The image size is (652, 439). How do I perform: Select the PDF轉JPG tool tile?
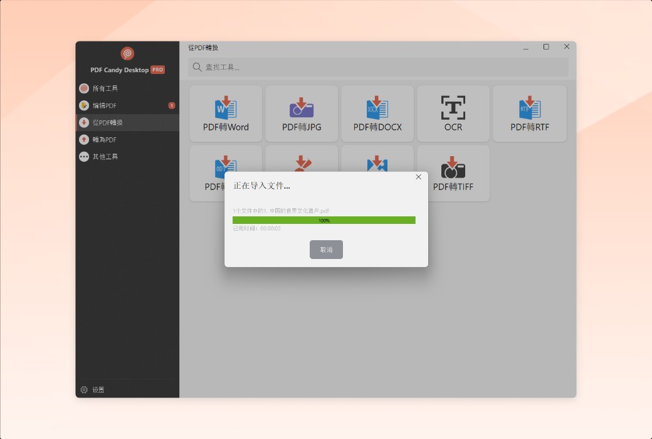coord(302,114)
